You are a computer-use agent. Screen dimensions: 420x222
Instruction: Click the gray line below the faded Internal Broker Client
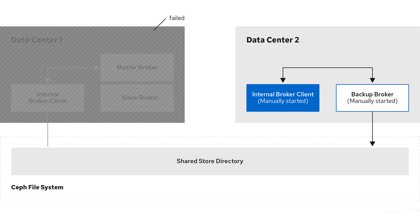pyautogui.click(x=48, y=129)
